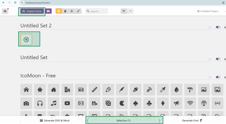Choose the Delete trash tool
This screenshot has width=226, height=124.
tap(65, 11)
